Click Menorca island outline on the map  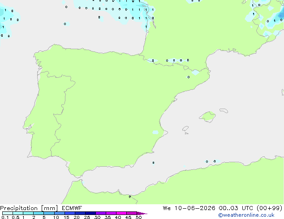224,110
